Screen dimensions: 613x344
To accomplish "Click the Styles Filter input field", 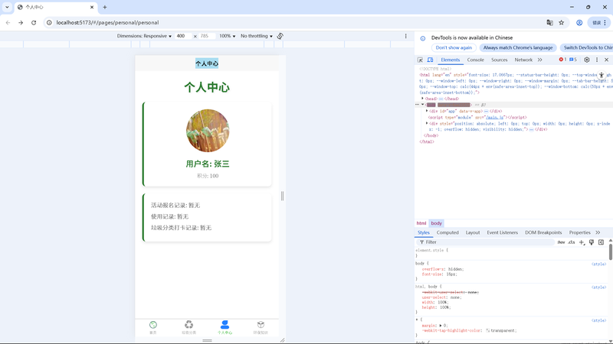I will coord(487,242).
